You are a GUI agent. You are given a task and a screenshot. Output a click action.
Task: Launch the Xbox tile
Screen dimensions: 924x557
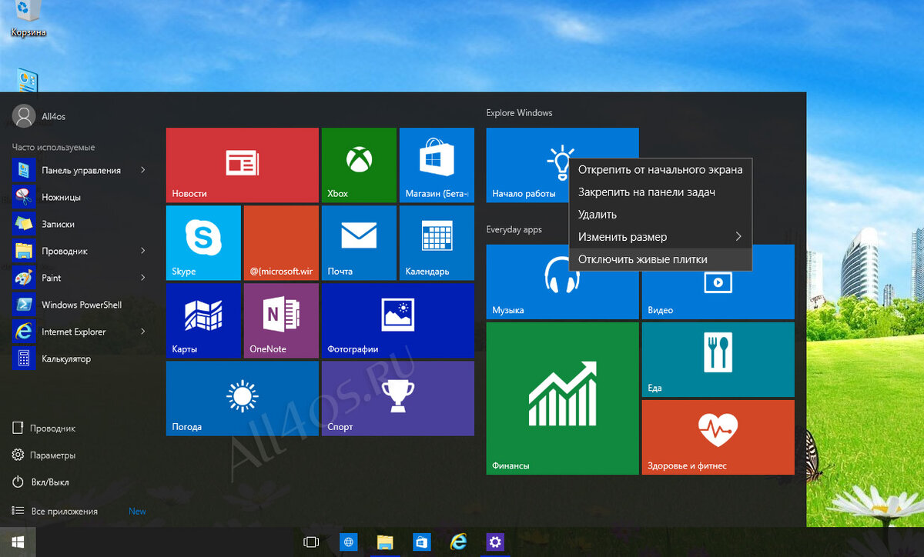point(359,165)
